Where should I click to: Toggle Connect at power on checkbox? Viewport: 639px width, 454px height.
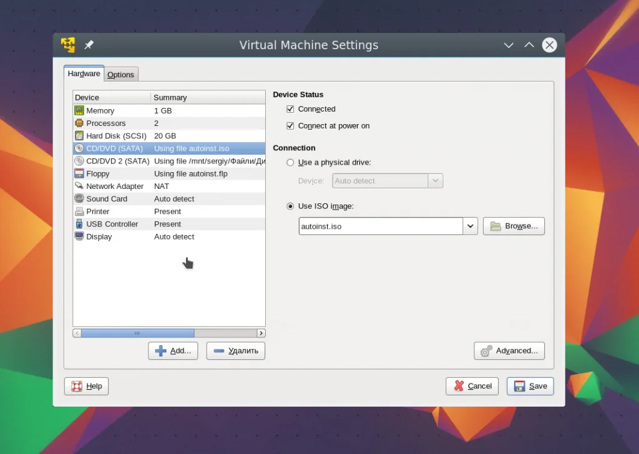[x=290, y=125]
